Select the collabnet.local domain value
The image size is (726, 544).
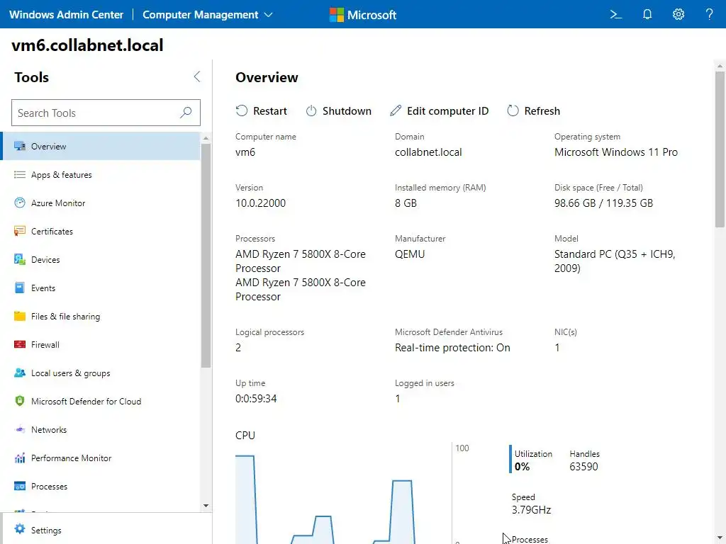pos(428,152)
